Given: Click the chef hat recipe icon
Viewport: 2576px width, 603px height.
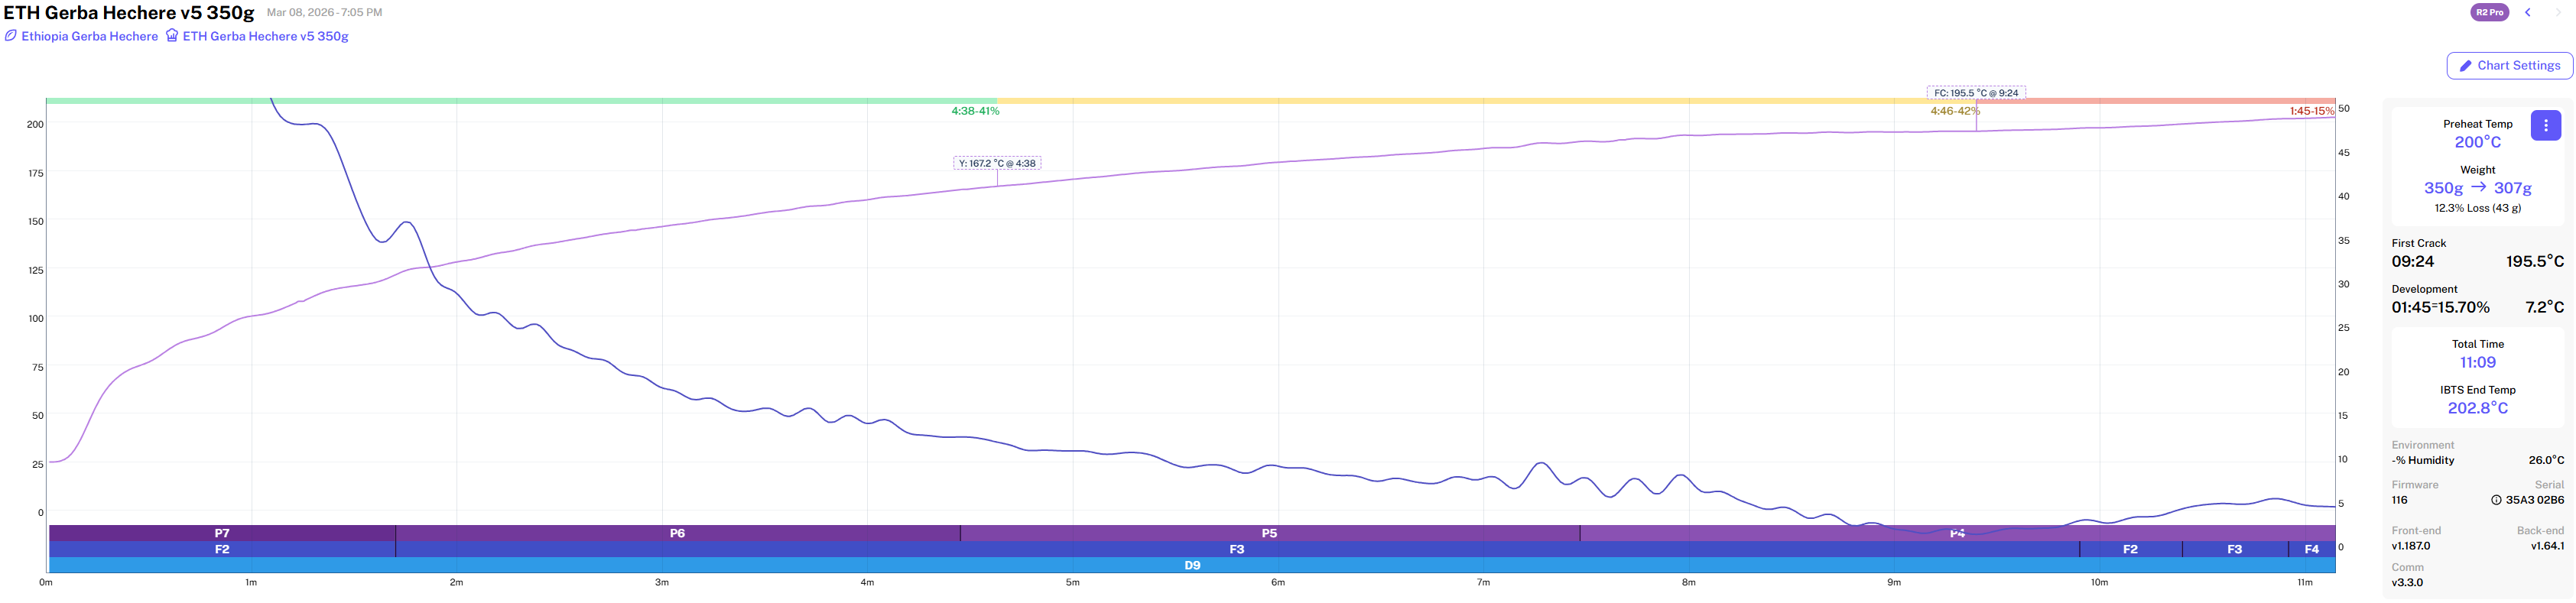Looking at the screenshot, I should click(x=172, y=36).
